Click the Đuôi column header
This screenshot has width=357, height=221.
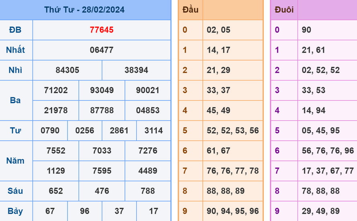coord(284,10)
